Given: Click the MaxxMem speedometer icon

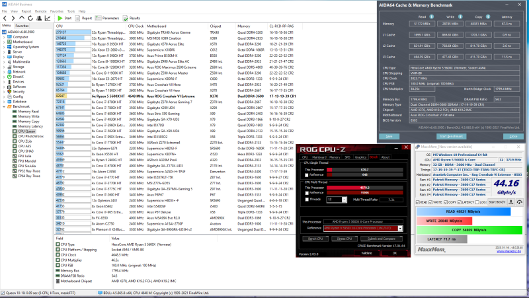Looking at the screenshot, I should click(520, 202).
